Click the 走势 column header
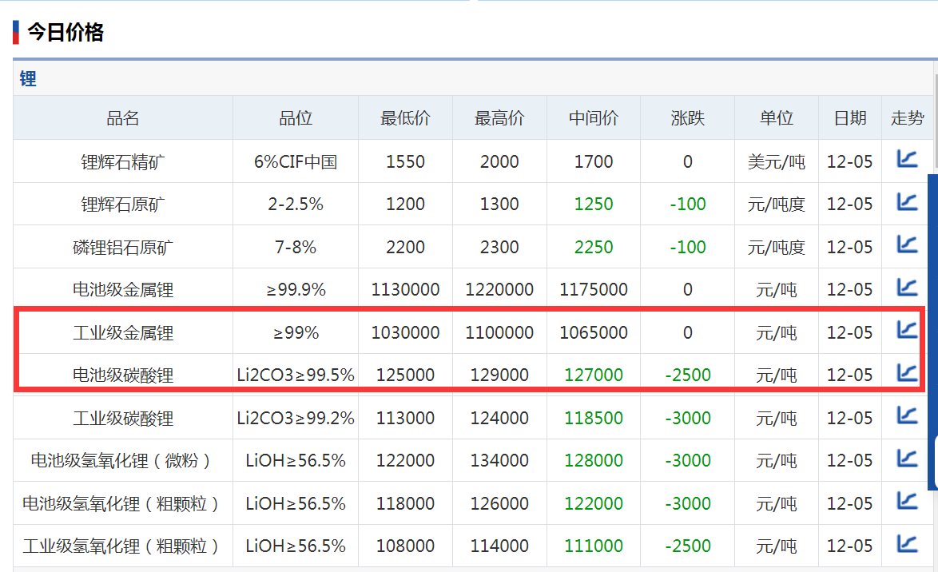Image resolution: width=938 pixels, height=572 pixels. pos(907,118)
